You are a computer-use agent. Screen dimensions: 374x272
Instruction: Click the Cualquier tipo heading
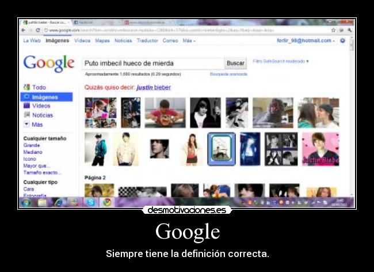pyautogui.click(x=40, y=182)
